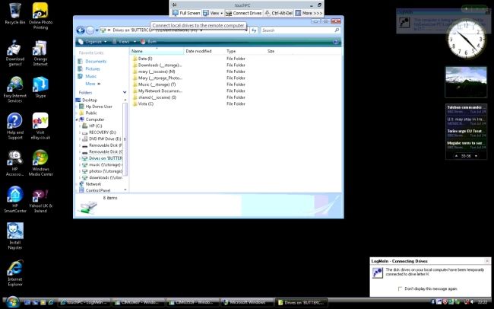Screen dimensions: 494x309
Task: Click the Windows Start orb
Action: [x=13, y=302]
